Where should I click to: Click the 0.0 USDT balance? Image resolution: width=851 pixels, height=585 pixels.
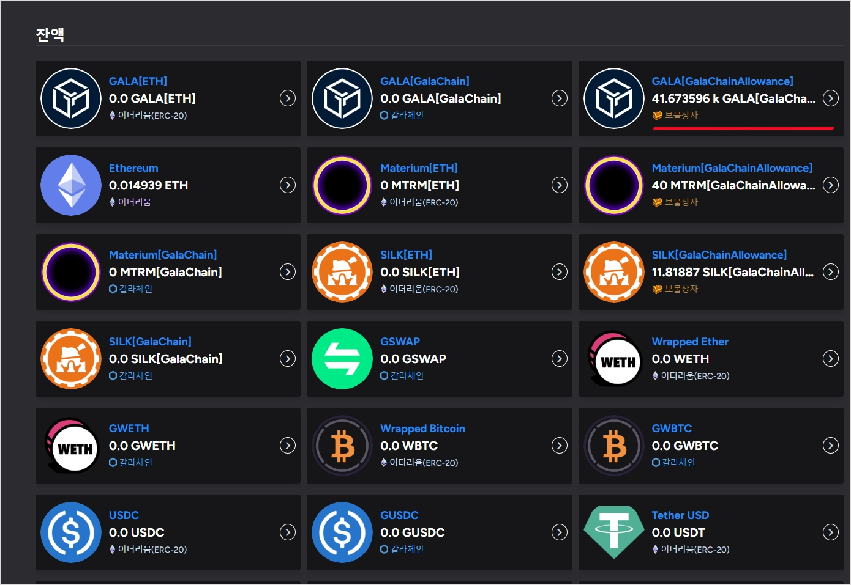pos(678,532)
